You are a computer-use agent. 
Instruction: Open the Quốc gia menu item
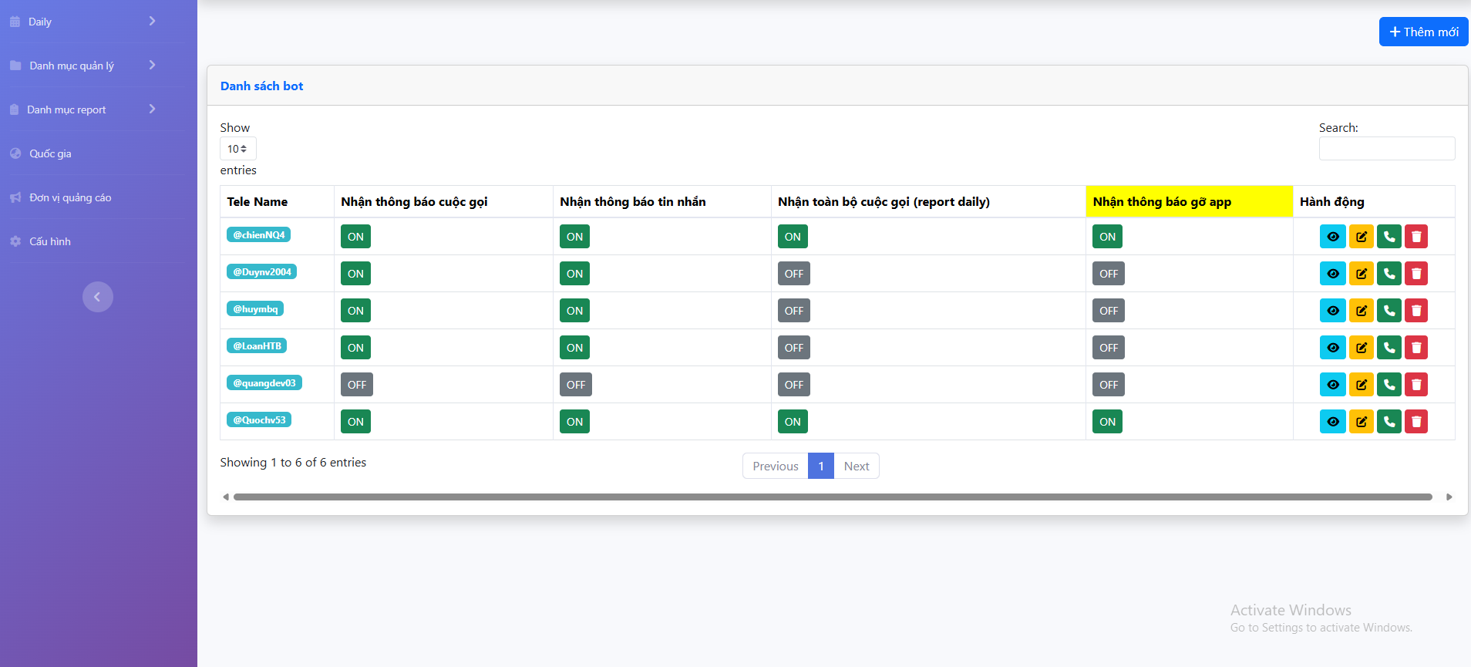click(50, 153)
